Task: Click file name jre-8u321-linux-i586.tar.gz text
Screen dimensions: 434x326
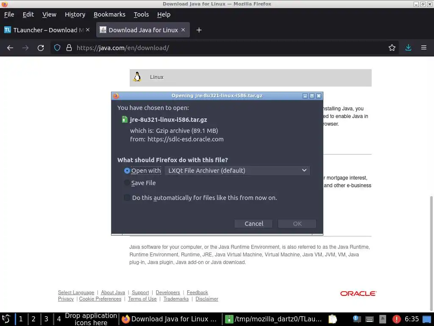Action: click(x=169, y=119)
